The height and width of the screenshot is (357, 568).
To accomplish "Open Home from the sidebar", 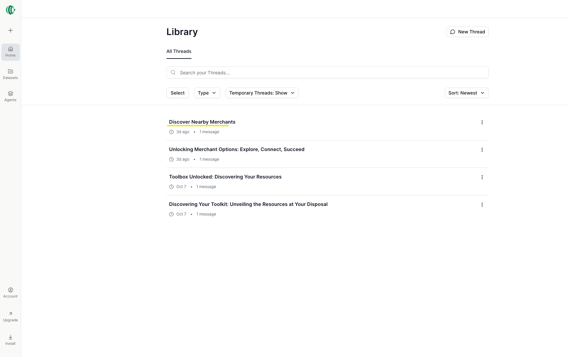I will [x=11, y=52].
